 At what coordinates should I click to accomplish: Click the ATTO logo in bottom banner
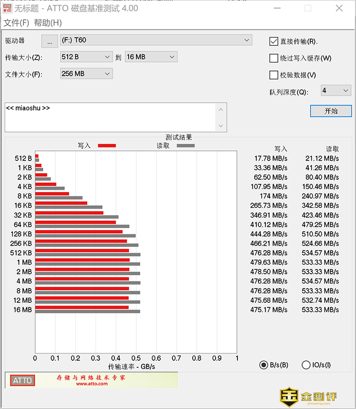coord(22,380)
